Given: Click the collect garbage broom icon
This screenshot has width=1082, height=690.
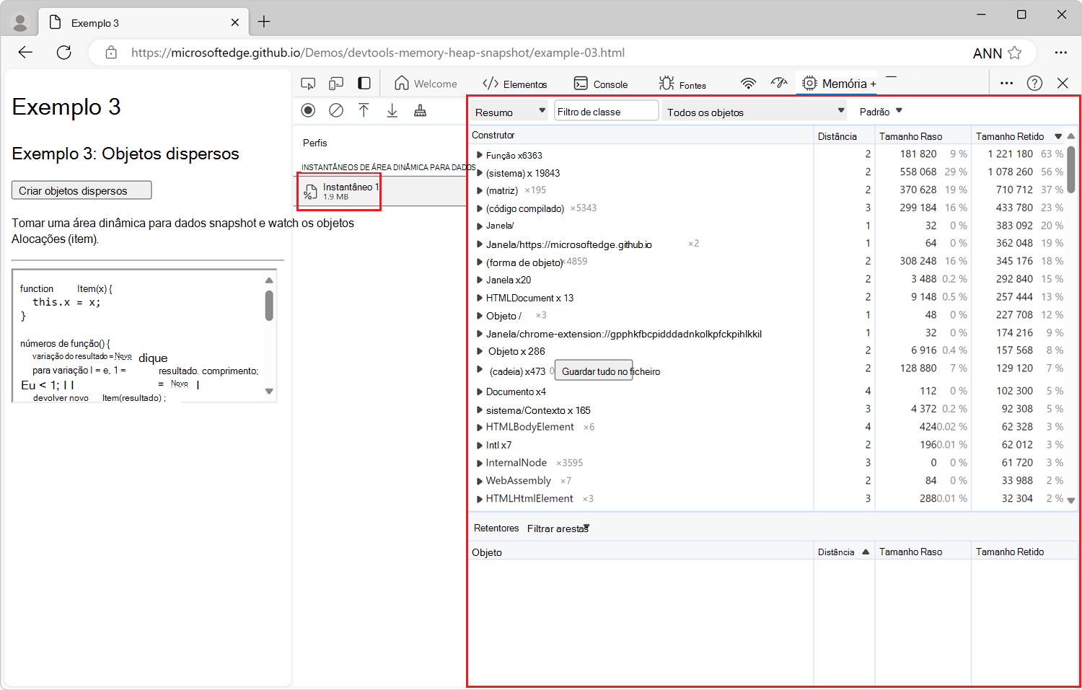Looking at the screenshot, I should (420, 110).
